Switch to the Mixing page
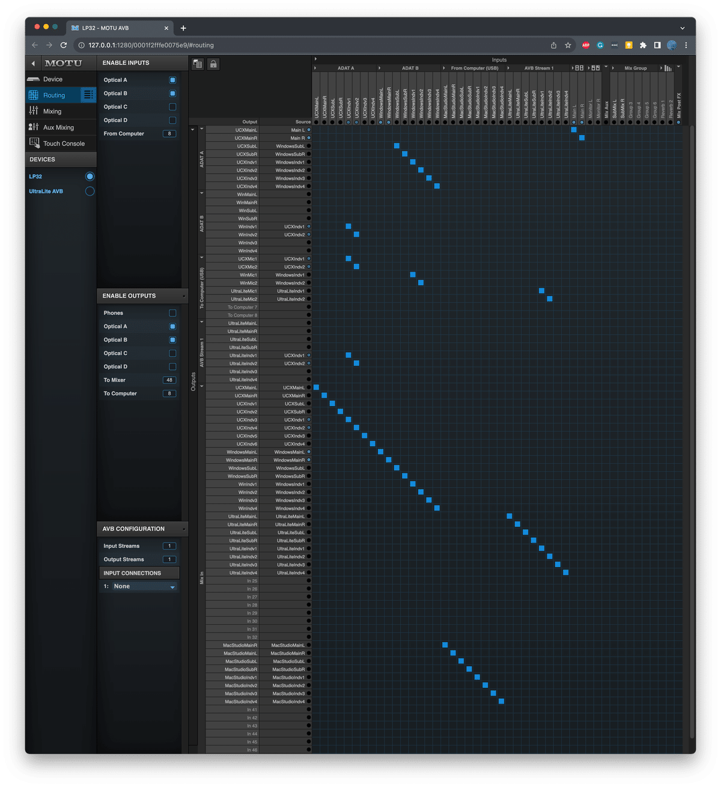Screen dimensions: 721x787 (61, 111)
